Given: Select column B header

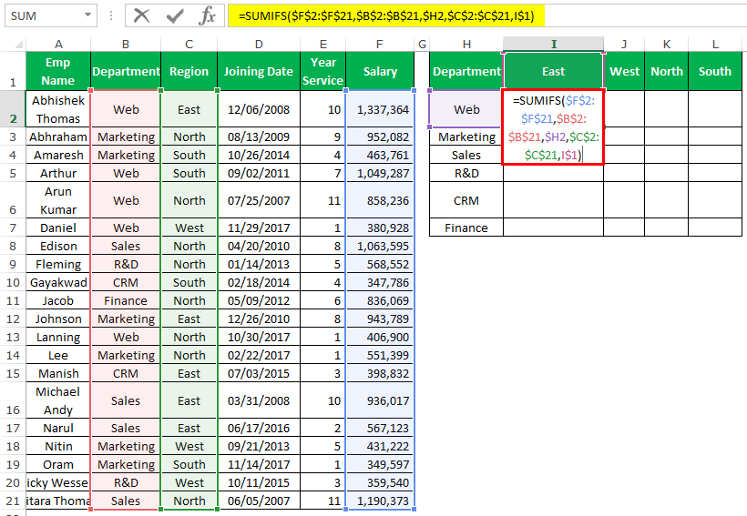Looking at the screenshot, I should pos(126,44).
